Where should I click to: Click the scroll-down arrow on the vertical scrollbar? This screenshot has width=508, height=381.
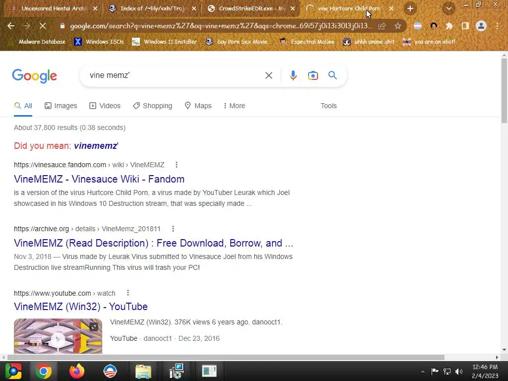click(504, 350)
